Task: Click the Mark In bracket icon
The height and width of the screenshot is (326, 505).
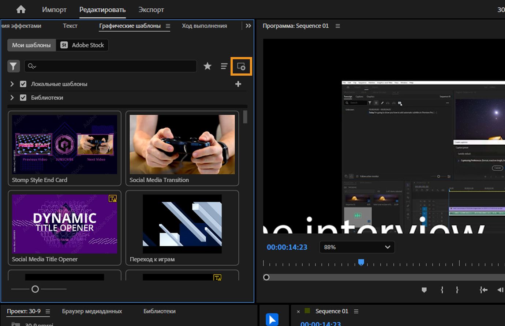Action: (x=442, y=290)
